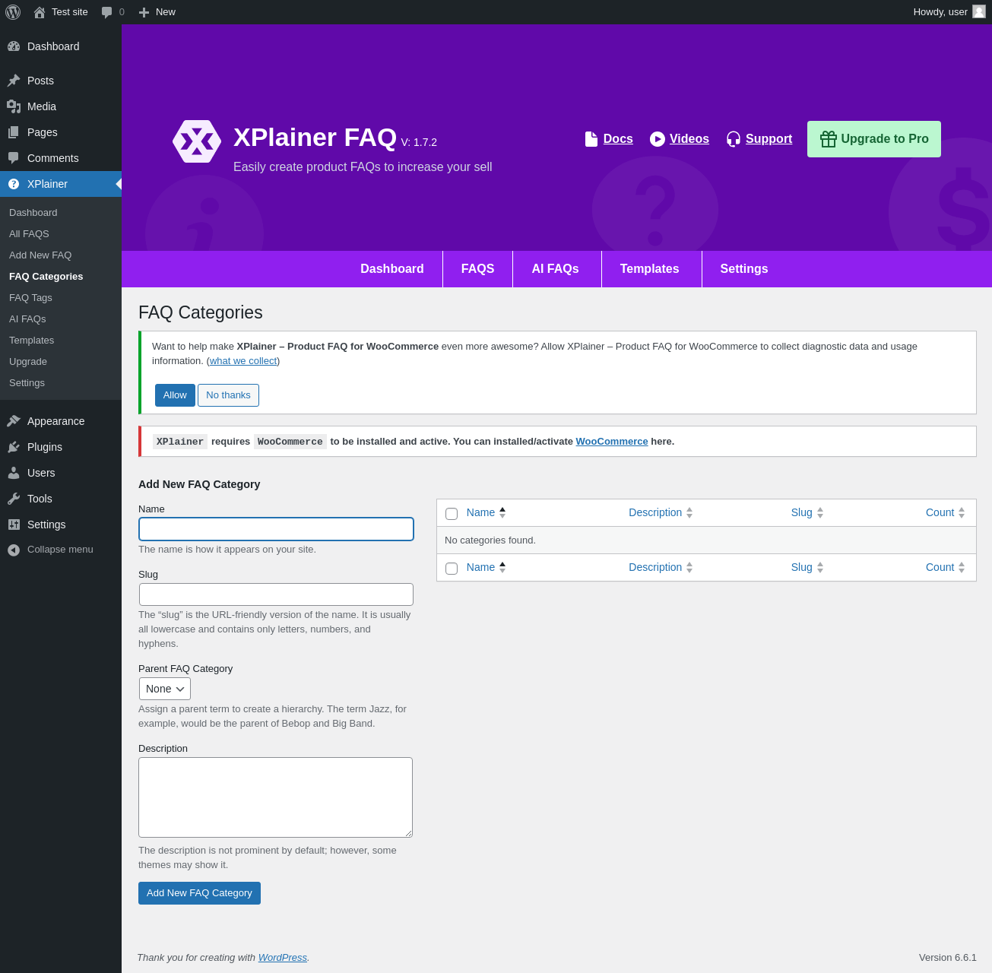
Task: Sort by Count in the table footer
Action: coord(945,568)
